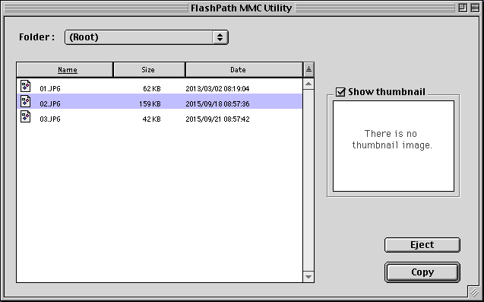
Task: Click the 62 KB size value
Action: tap(152, 89)
